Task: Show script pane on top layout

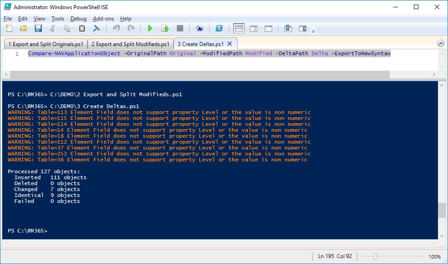Action: (239, 28)
